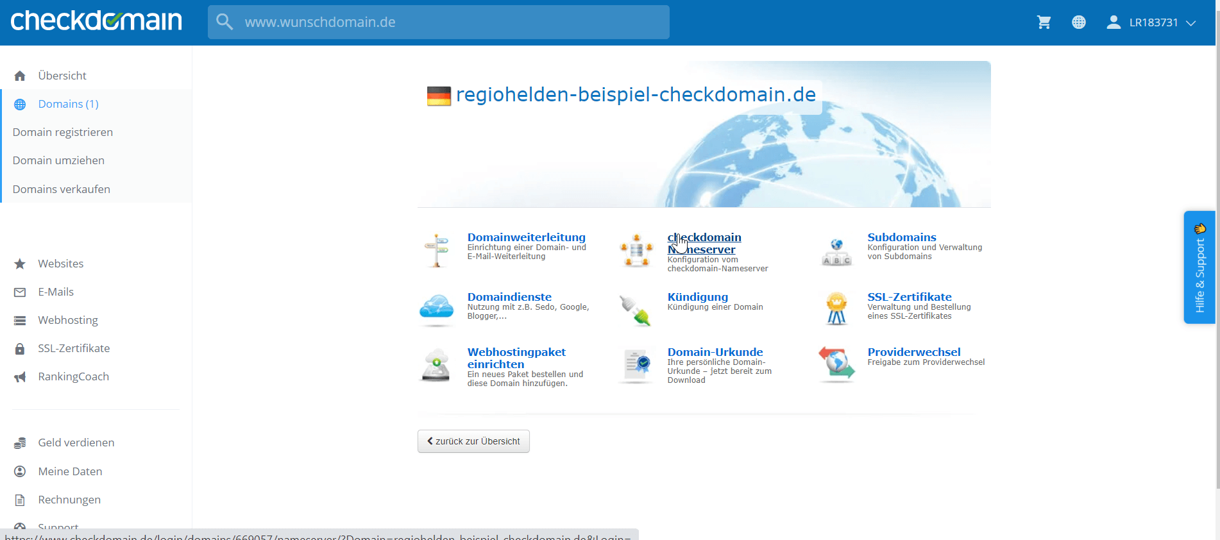Click the Webhosting server icon
The image size is (1220, 540).
[x=20, y=320]
